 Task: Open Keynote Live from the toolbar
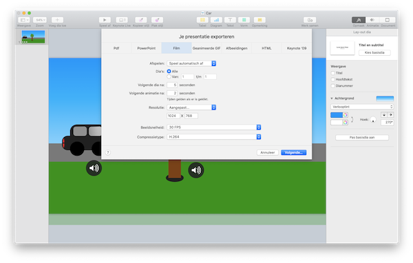point(121,20)
